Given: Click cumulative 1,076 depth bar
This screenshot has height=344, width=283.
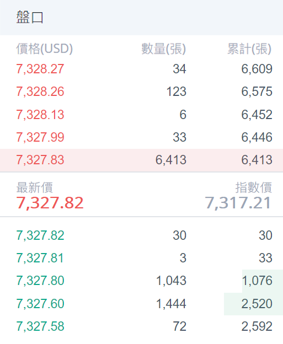Looking at the screenshot, I should point(263,281).
